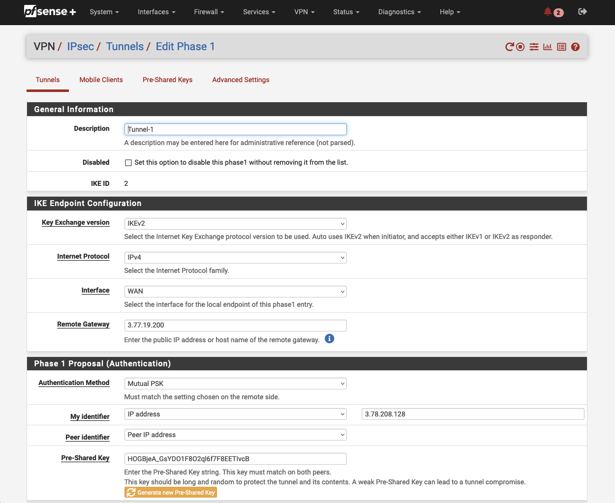615x503 pixels.
Task: Open the IPsec log via the list icon
Action: (561, 46)
